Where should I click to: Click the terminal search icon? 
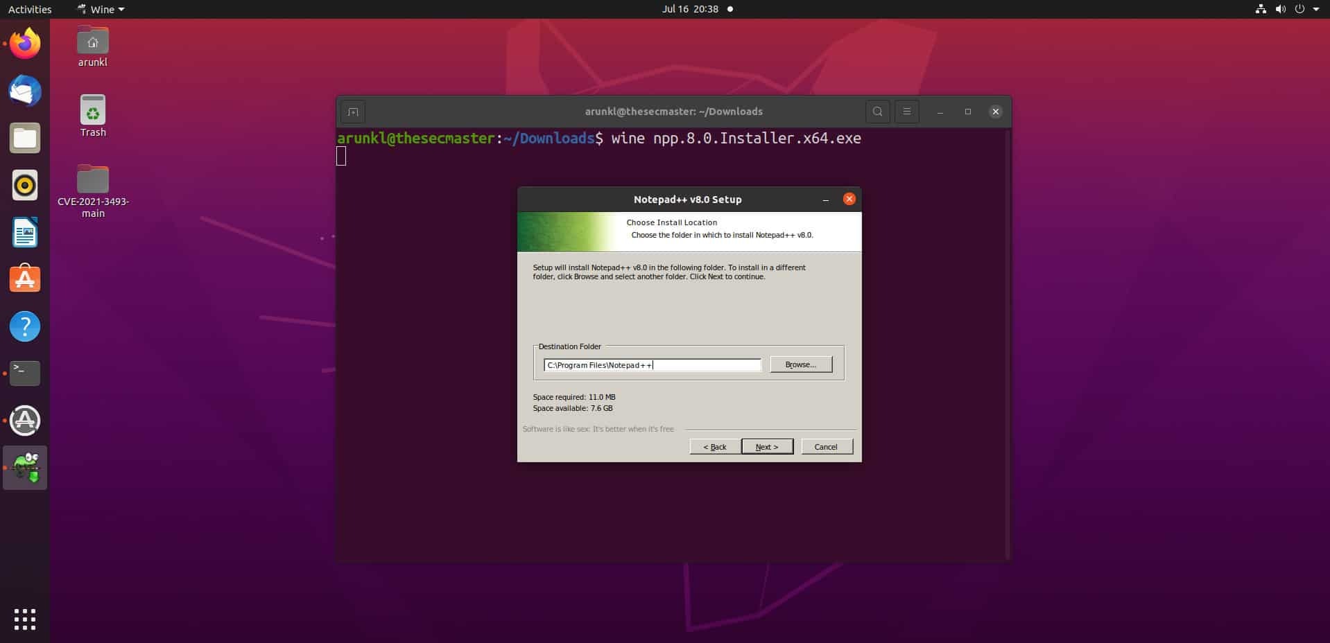click(x=877, y=112)
